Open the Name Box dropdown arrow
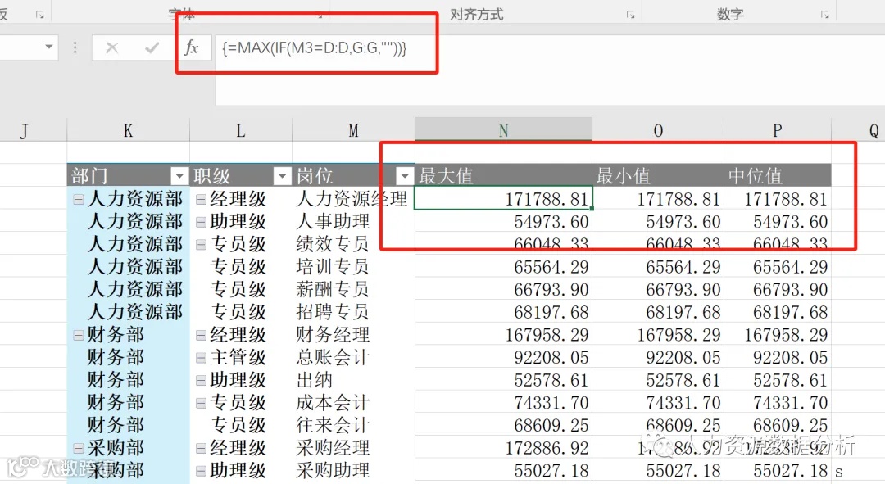The height and width of the screenshot is (484, 885). pos(48,47)
